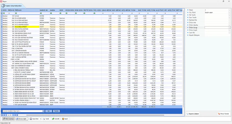Click the ÇIKAN MİKTAR column header

pyautogui.click(x=106, y=10)
